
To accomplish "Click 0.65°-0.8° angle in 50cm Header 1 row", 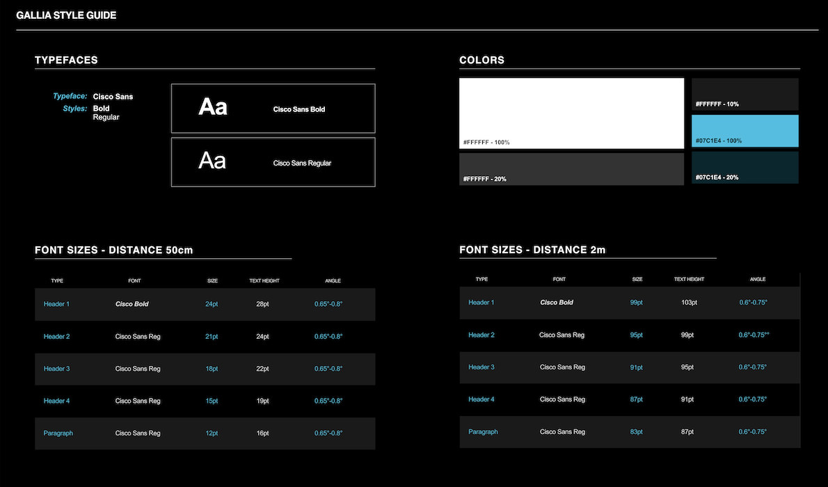I will (328, 304).
